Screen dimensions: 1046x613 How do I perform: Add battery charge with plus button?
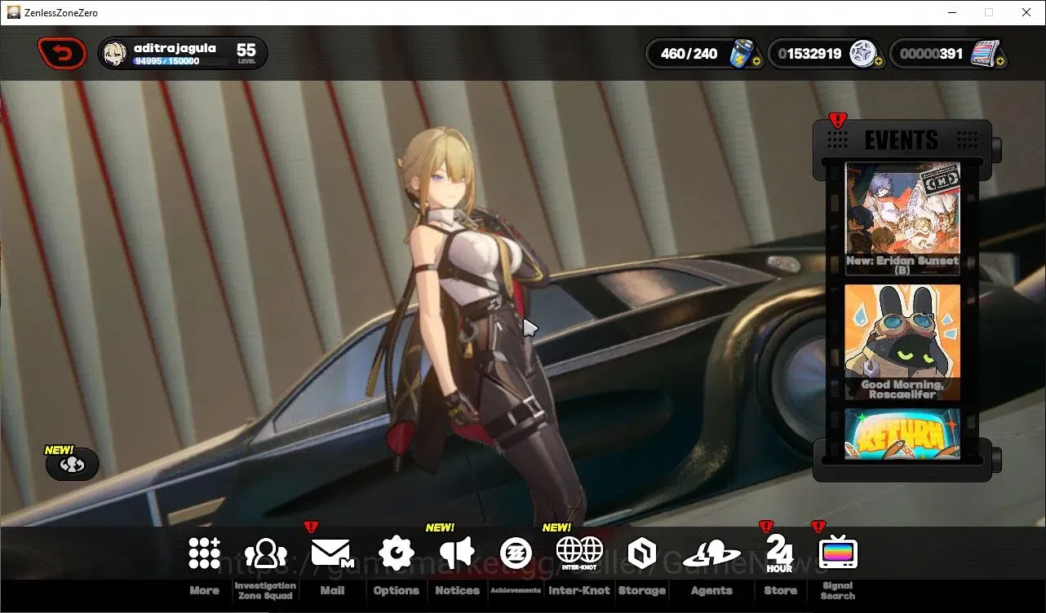[x=758, y=62]
